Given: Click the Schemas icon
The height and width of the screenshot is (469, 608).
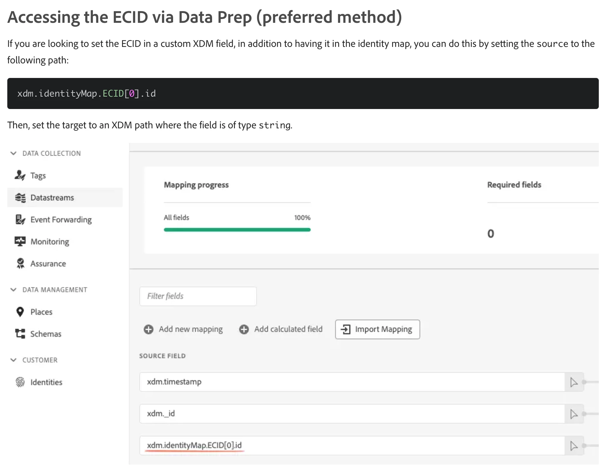Looking at the screenshot, I should click(x=20, y=334).
